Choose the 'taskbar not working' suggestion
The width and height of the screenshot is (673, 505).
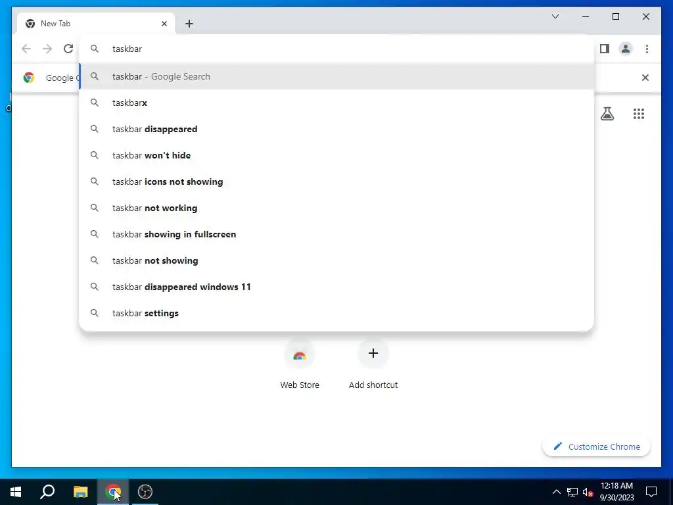click(x=337, y=208)
